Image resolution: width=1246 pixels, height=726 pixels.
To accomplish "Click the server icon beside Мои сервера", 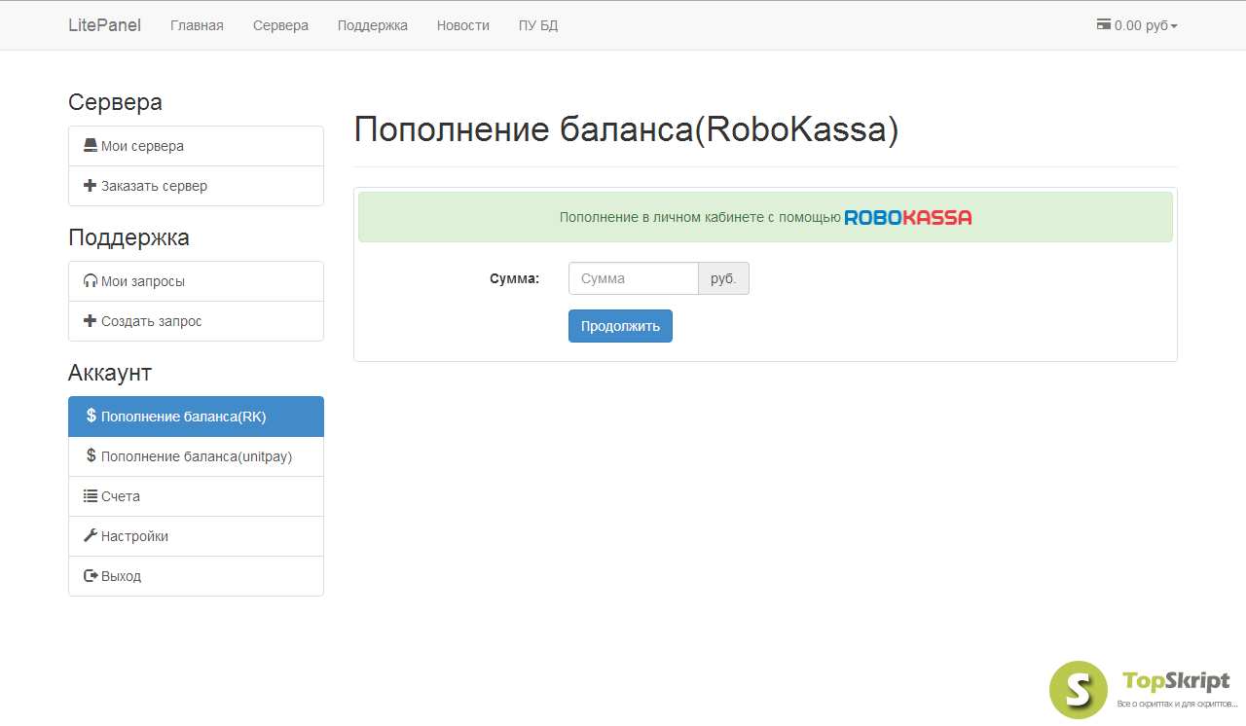I will click(x=91, y=146).
